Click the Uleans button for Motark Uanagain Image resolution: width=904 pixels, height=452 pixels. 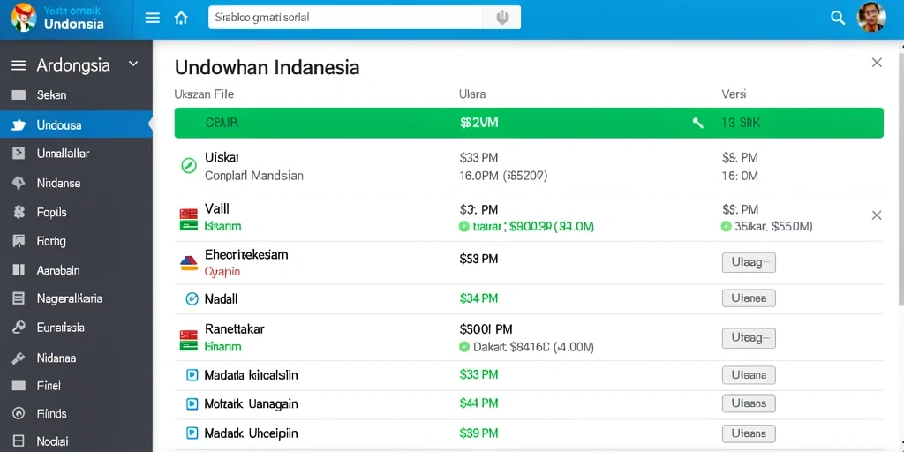coord(749,403)
